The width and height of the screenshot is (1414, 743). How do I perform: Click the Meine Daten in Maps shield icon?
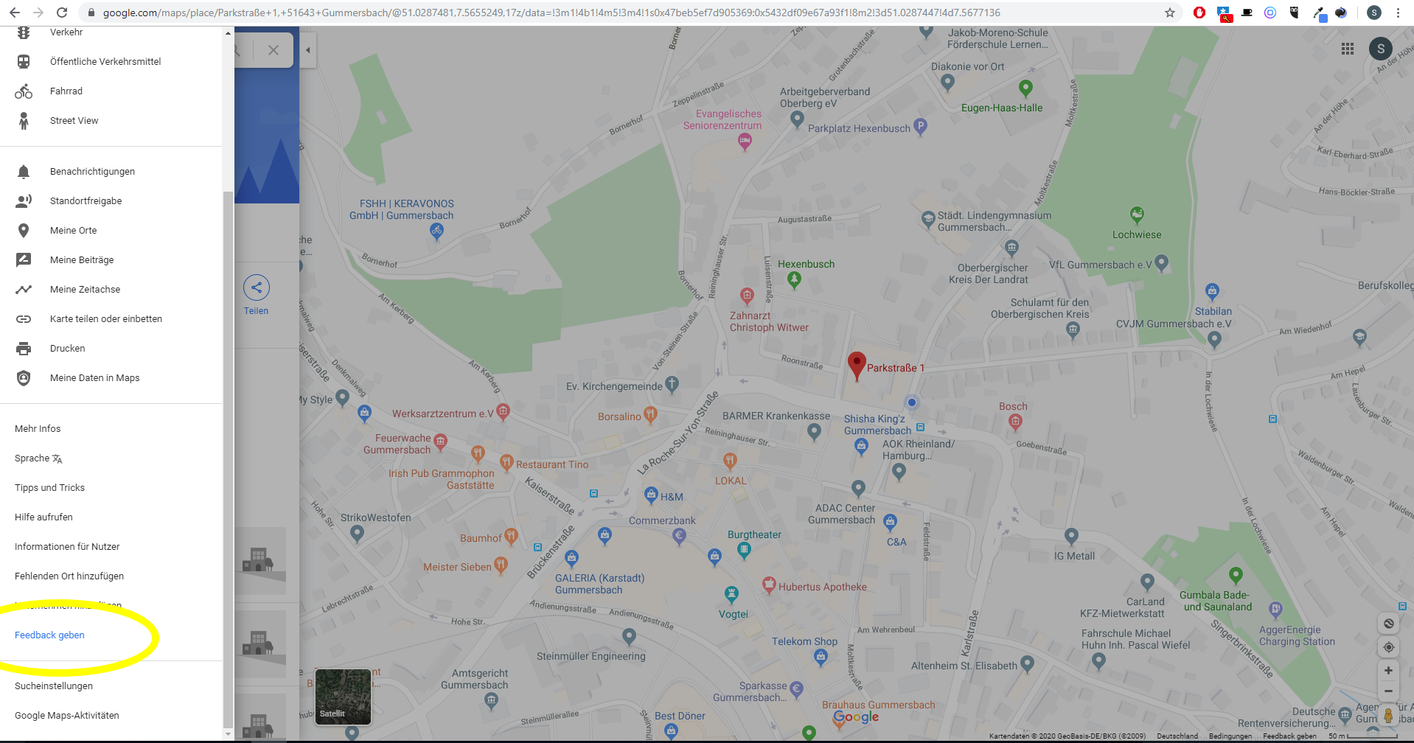coord(24,378)
